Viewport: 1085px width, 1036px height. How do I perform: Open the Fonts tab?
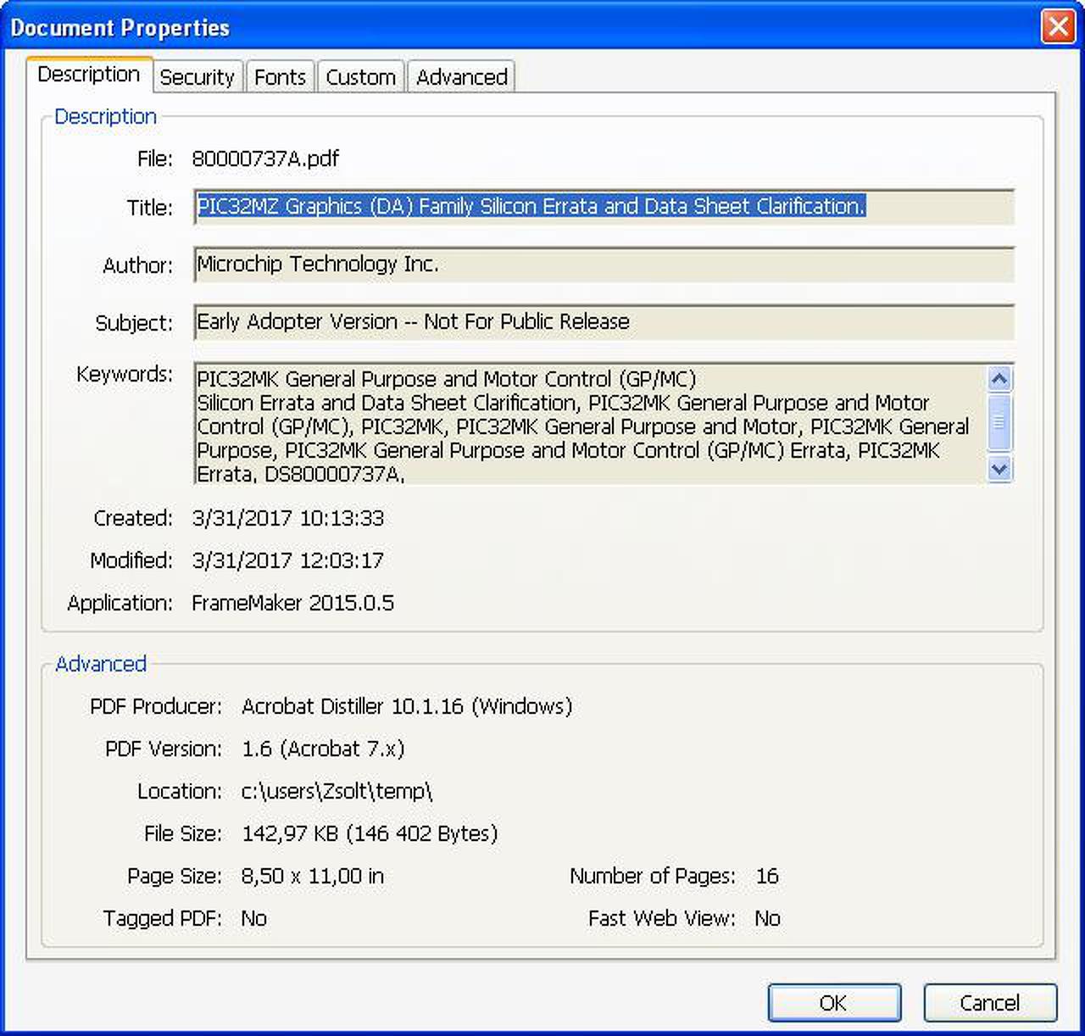(280, 77)
